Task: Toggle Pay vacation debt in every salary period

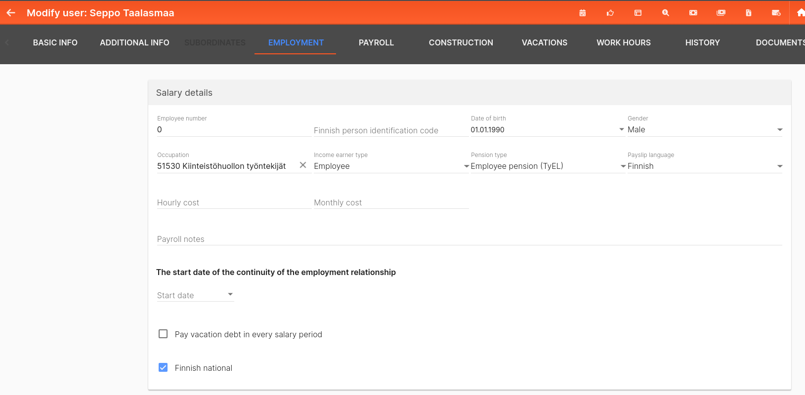Action: pos(163,334)
